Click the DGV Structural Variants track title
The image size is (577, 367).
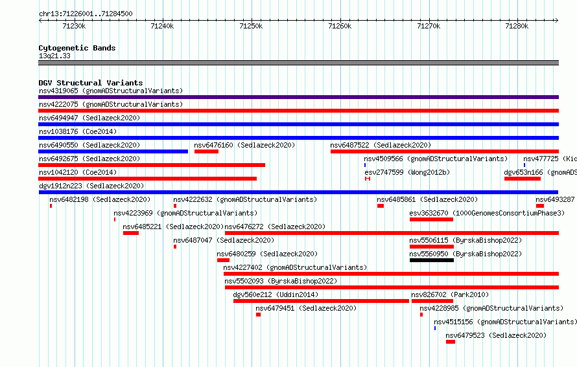coord(91,83)
